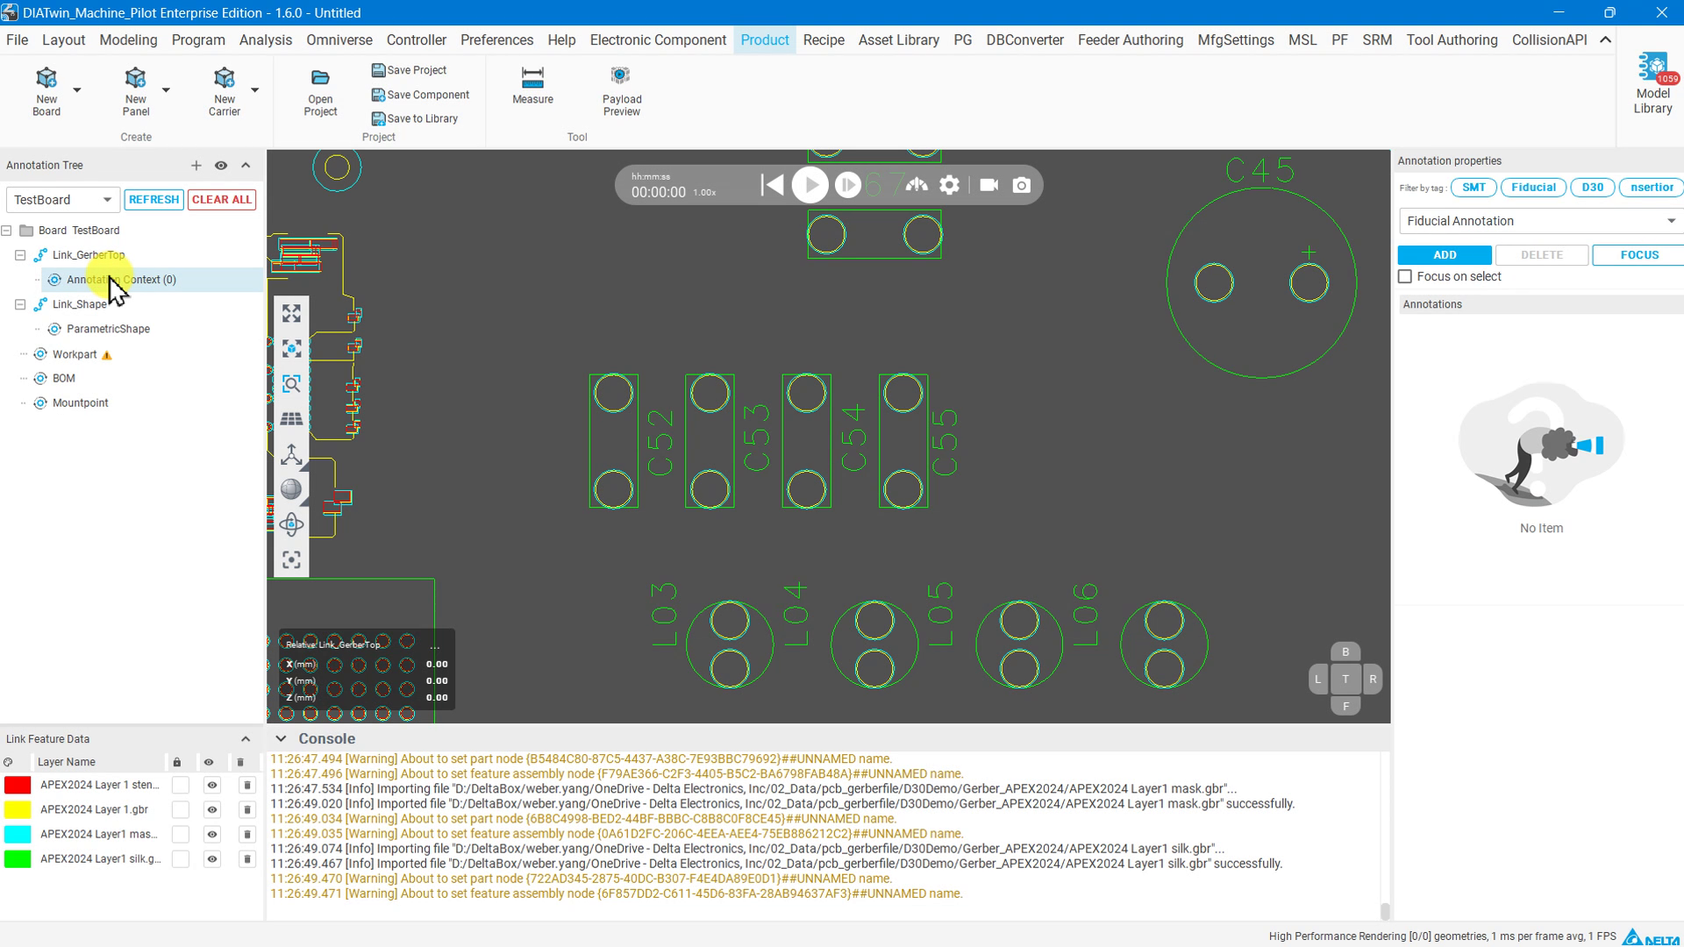Screen dimensions: 1684x947
Task: Open the File menu
Action: click(x=17, y=39)
